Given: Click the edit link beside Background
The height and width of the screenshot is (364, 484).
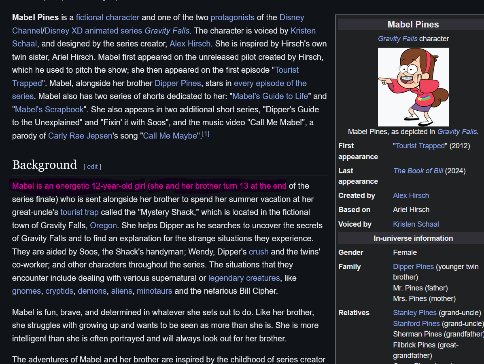Looking at the screenshot, I should [92, 166].
